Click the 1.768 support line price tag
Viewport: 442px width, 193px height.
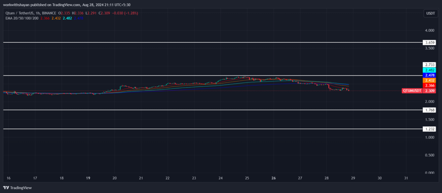(429, 110)
